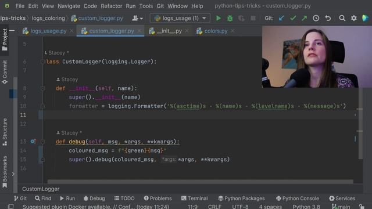Image resolution: width=372 pixels, height=209 pixels.
Task: Click the CustomLogger breadcrumb below editor
Action: pos(41,189)
